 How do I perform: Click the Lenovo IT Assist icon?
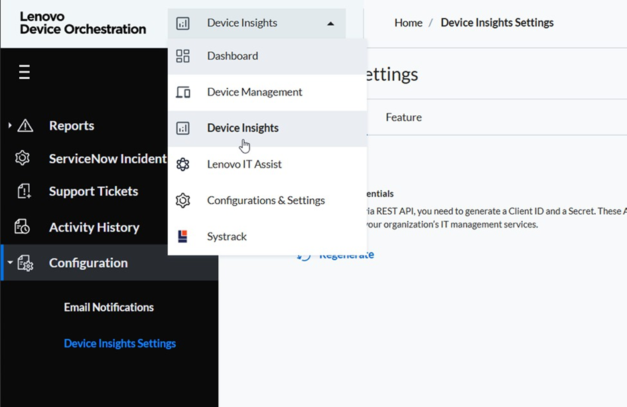pos(182,164)
